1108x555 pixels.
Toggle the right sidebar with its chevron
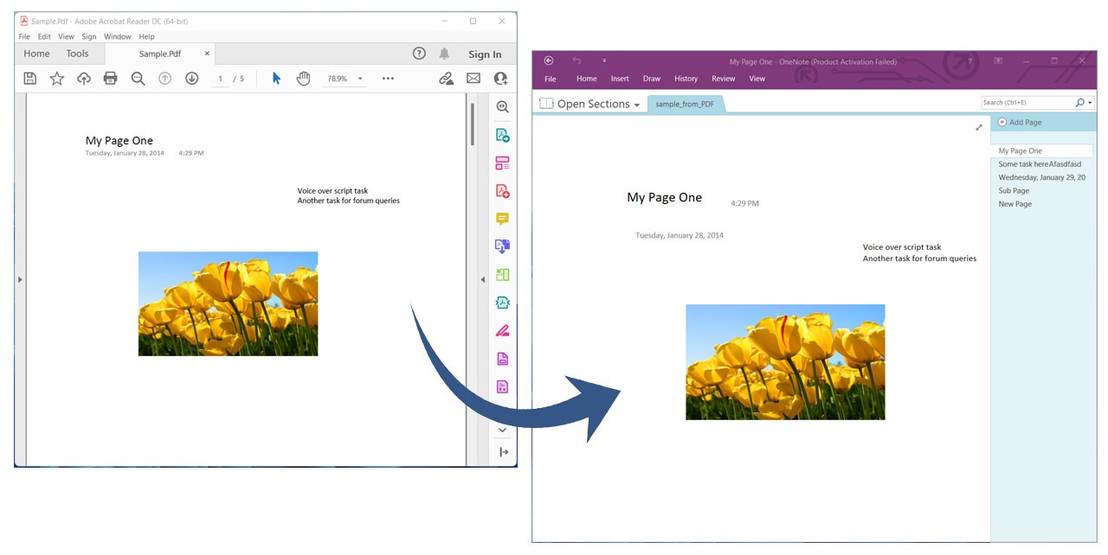pos(482,278)
